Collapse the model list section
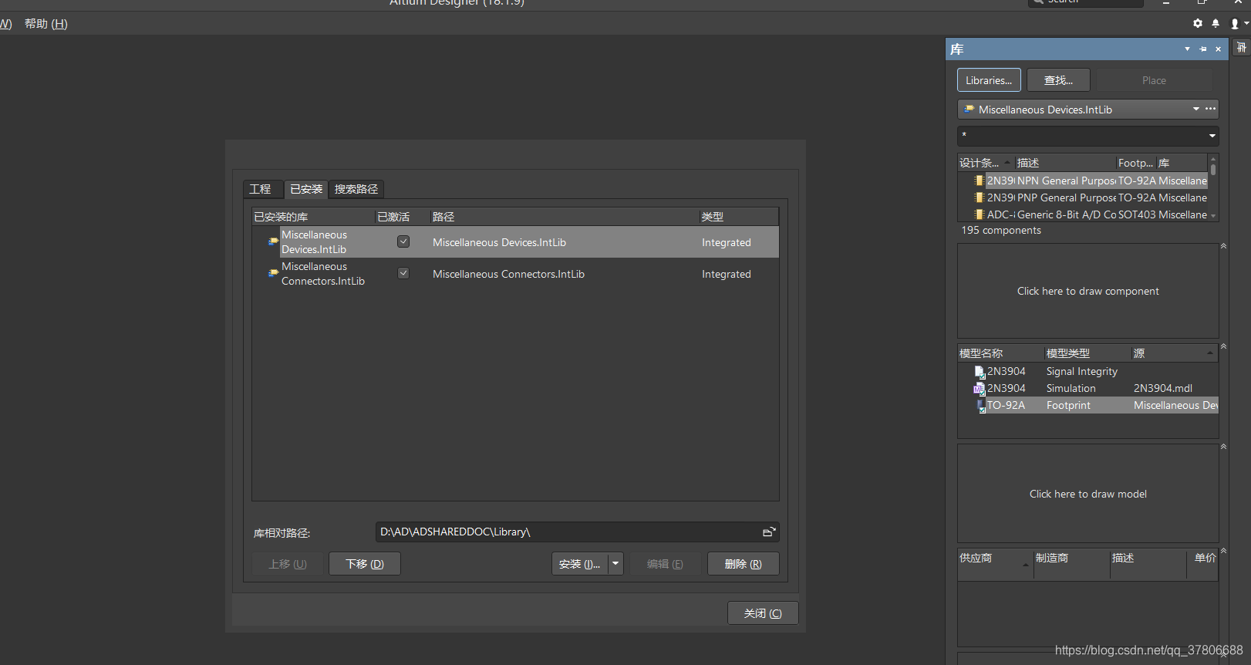Viewport: 1251px width, 665px height. pos(1223,346)
